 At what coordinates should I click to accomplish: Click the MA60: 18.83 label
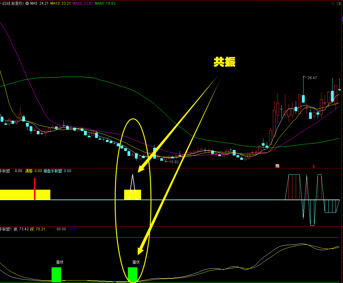(105, 3)
